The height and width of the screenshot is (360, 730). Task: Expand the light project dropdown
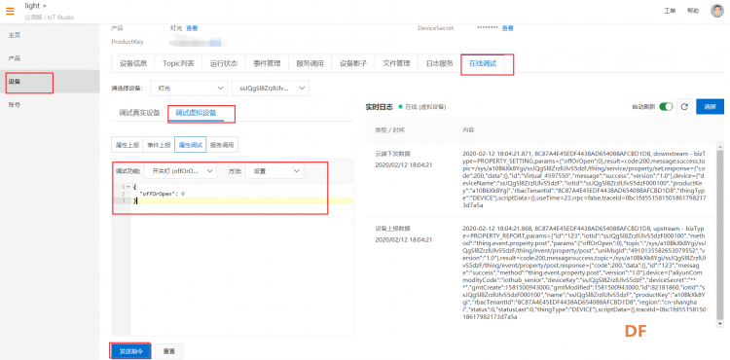pos(36,6)
